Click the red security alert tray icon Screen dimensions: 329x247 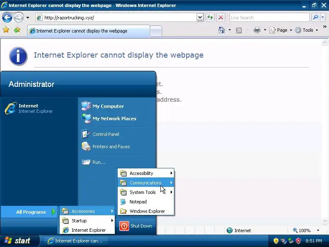click(x=298, y=241)
